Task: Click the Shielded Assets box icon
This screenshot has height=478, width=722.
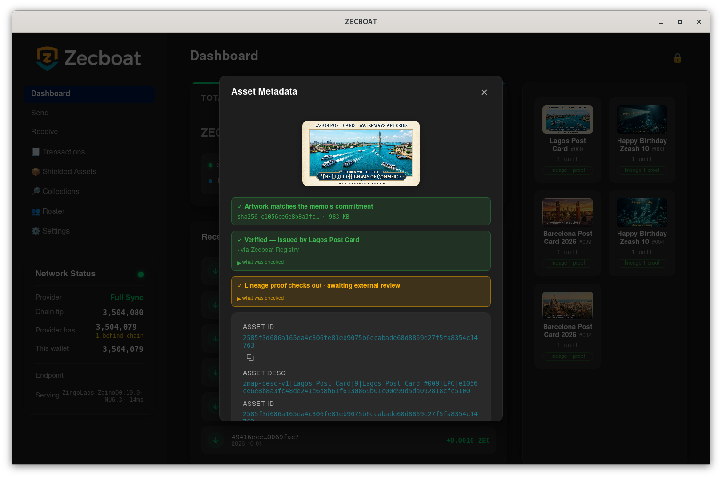Action: (x=36, y=171)
